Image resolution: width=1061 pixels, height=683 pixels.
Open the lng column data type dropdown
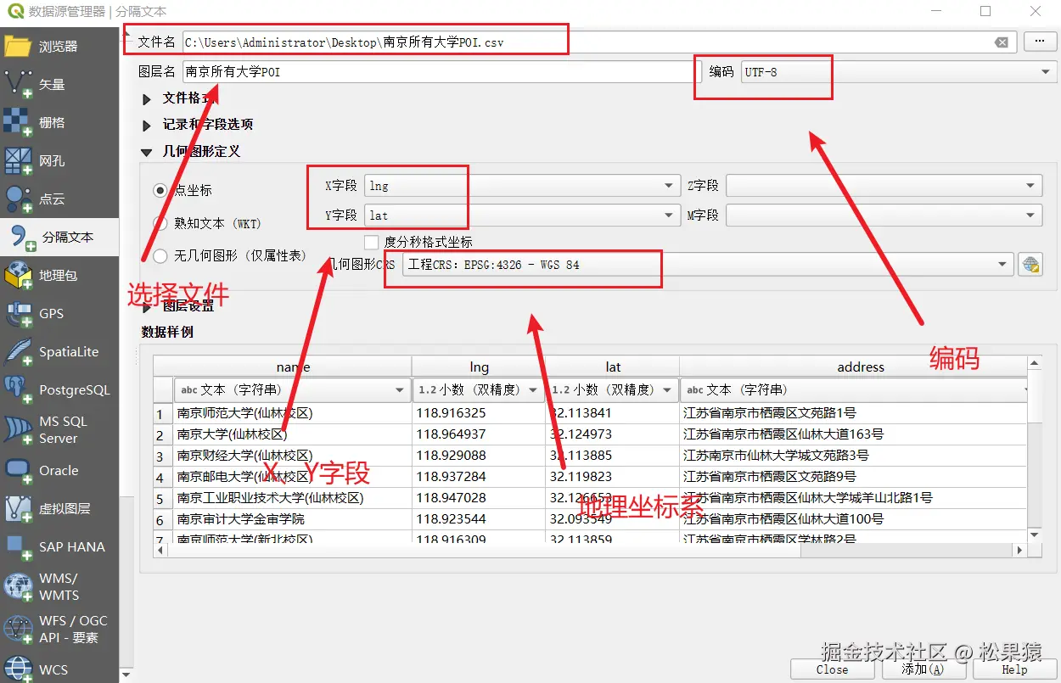(479, 390)
